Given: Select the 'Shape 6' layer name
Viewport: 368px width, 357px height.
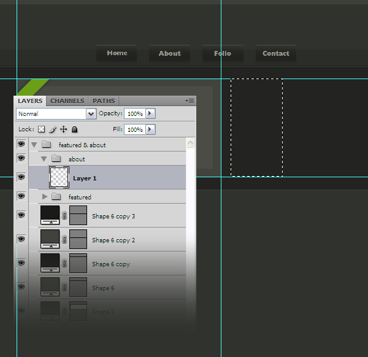Looking at the screenshot, I should tap(103, 288).
